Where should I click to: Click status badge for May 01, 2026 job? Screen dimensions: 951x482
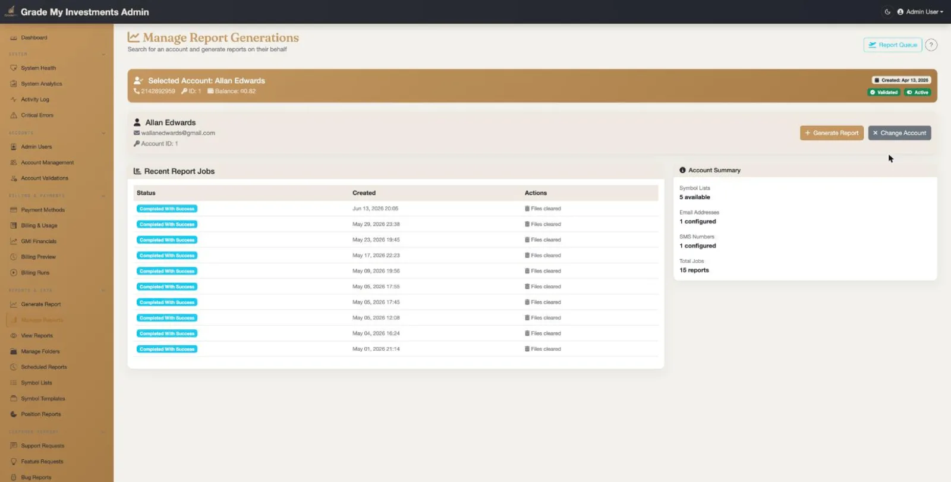(167, 349)
